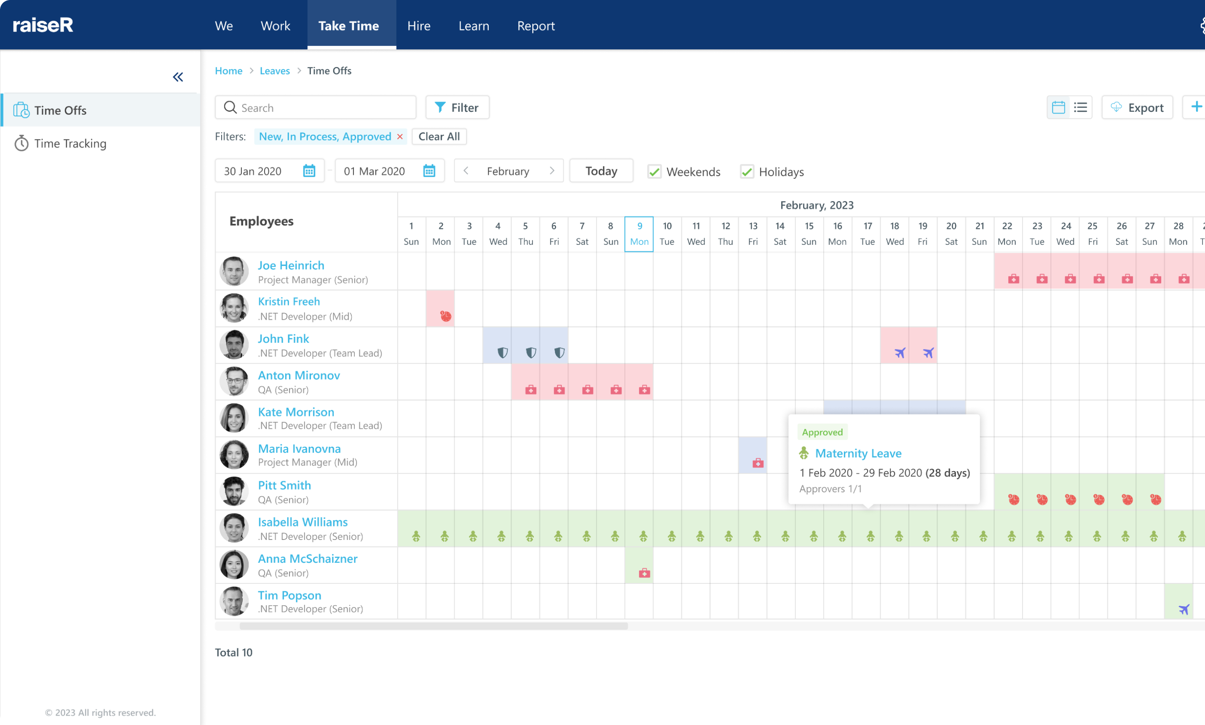Screen dimensions: 1205x725
Task: Open the Hire menu
Action: tap(418, 25)
